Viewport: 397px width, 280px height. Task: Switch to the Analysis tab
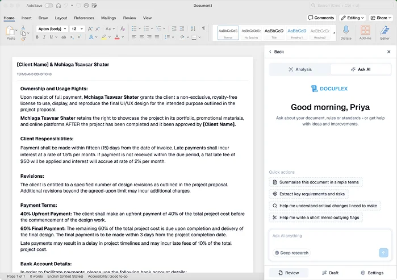300,69
